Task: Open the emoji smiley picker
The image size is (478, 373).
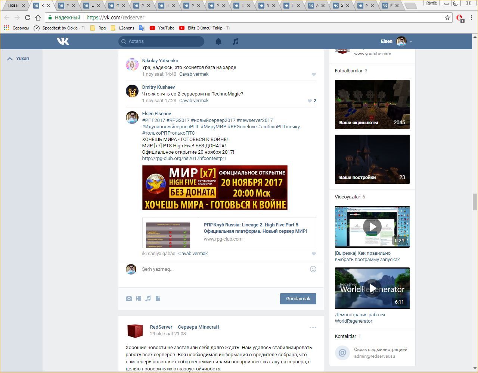Action: click(313, 269)
